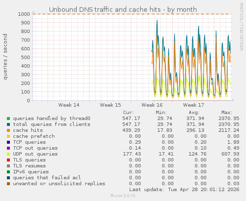Click the green 'IPv6 queries' legend swatch
The image size is (246, 201).
(8, 172)
